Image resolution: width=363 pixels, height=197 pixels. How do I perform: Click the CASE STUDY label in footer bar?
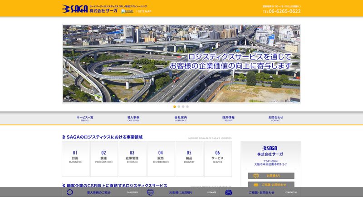pos(132,192)
